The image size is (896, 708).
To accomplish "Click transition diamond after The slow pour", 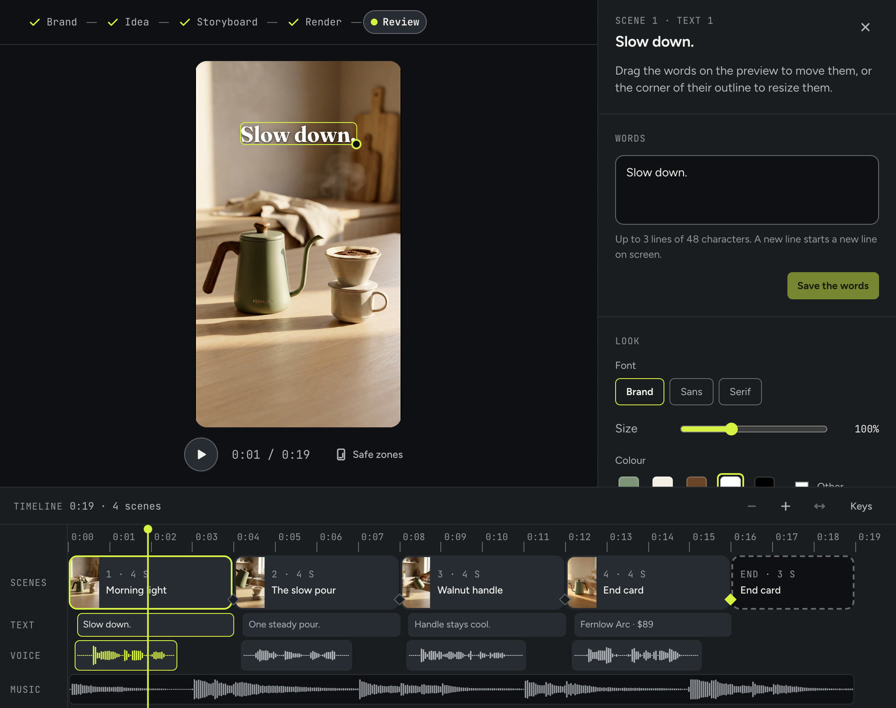I will point(399,599).
